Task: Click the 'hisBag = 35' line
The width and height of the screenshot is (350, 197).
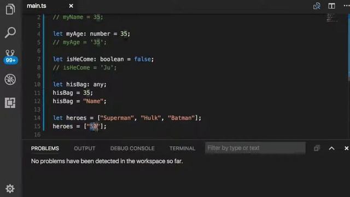Action: 73,92
